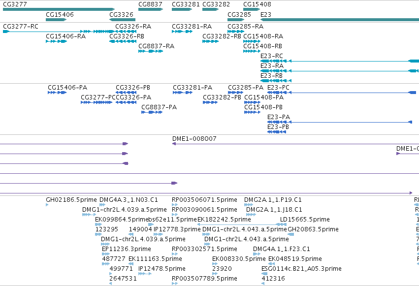Click the RP003302571.5prime label
This screenshot has height=286, width=419.
(204, 249)
